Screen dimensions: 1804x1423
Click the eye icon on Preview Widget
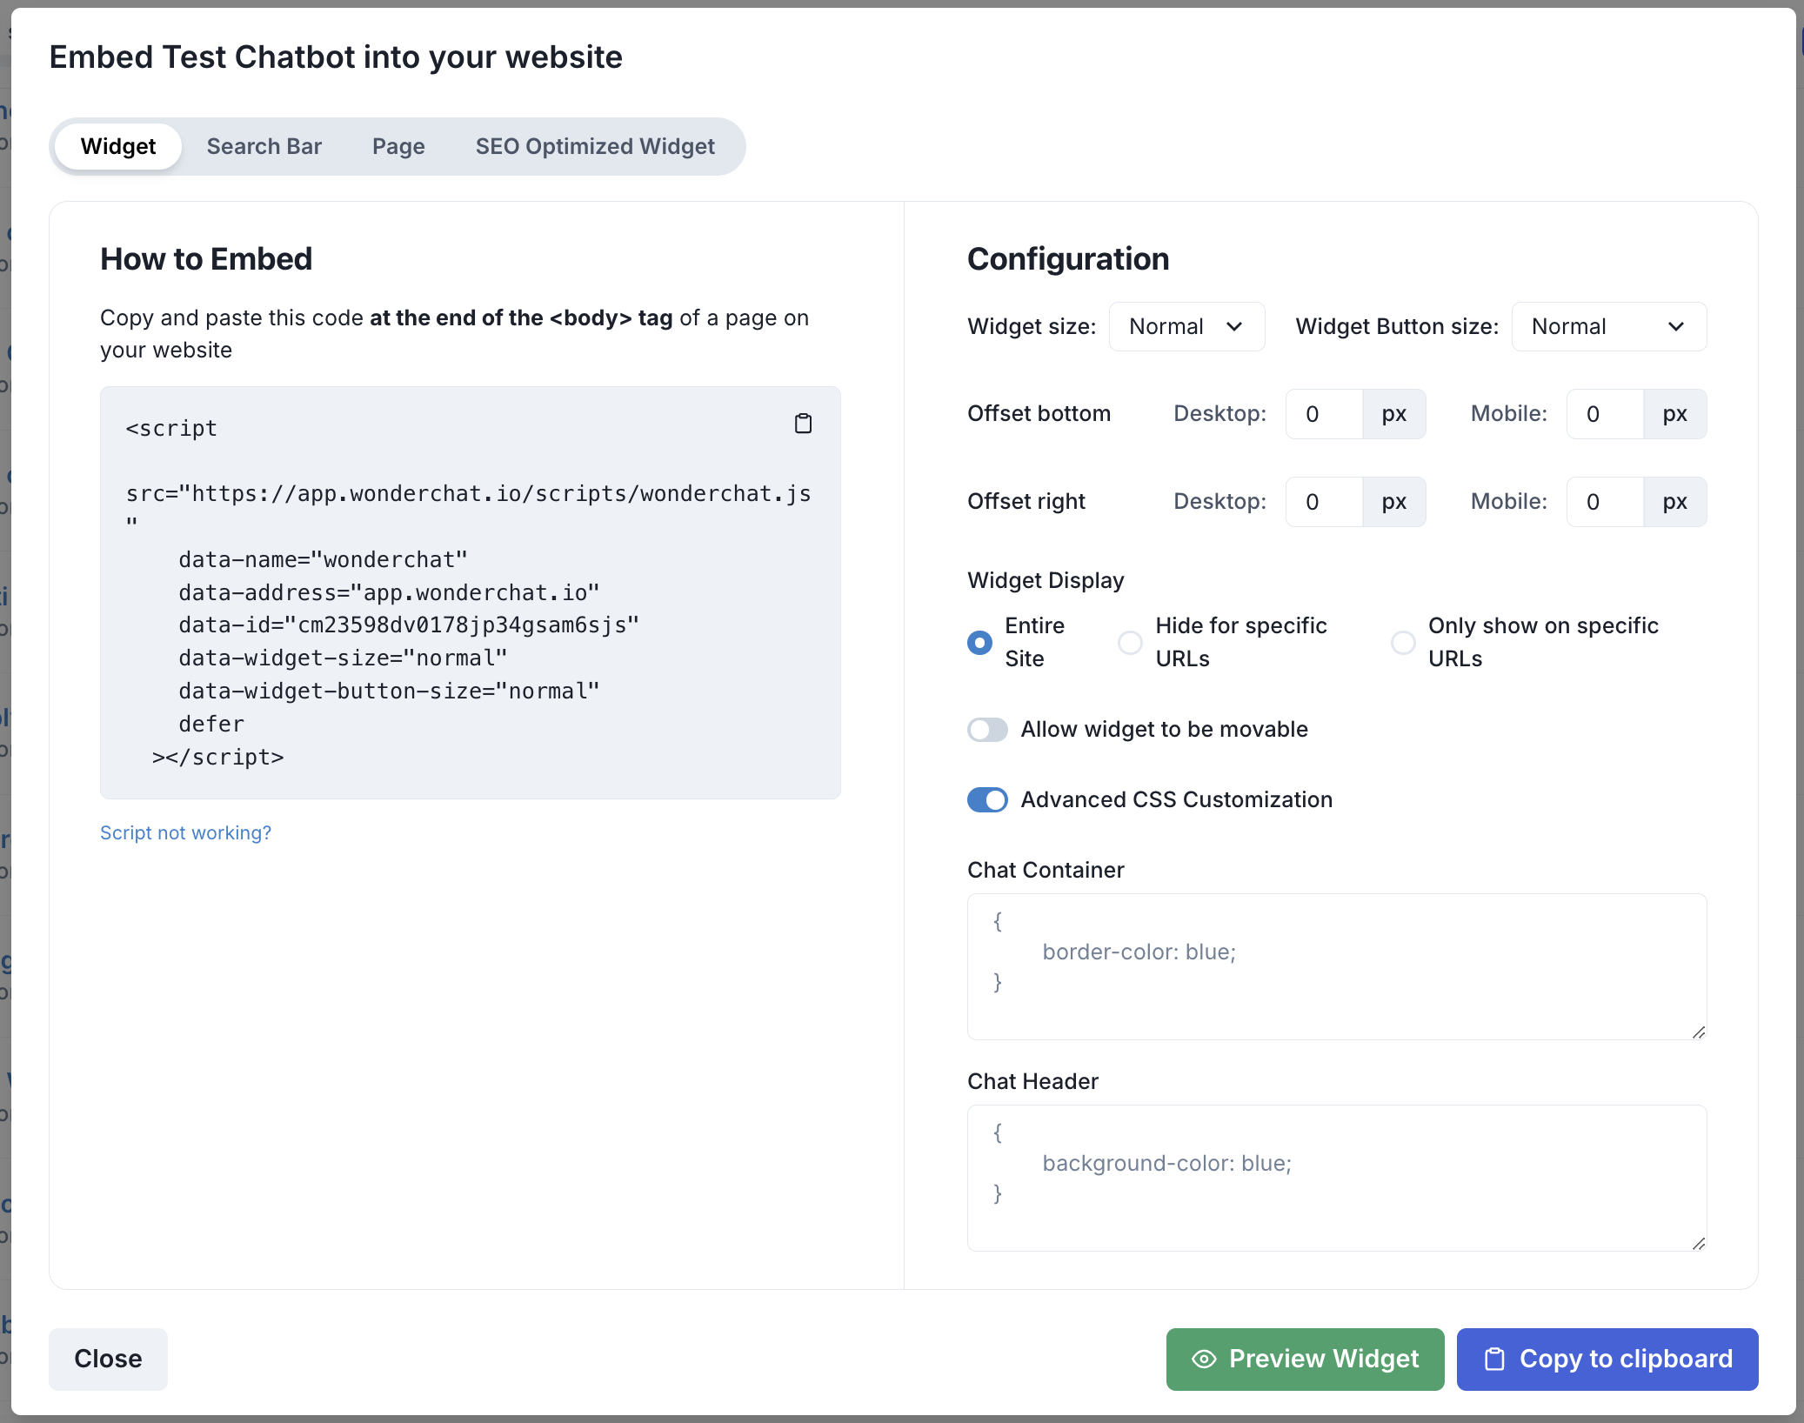point(1204,1359)
